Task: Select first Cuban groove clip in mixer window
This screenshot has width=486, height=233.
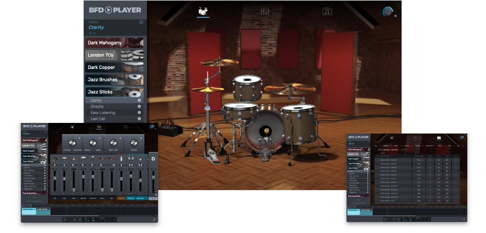Action: point(29,211)
